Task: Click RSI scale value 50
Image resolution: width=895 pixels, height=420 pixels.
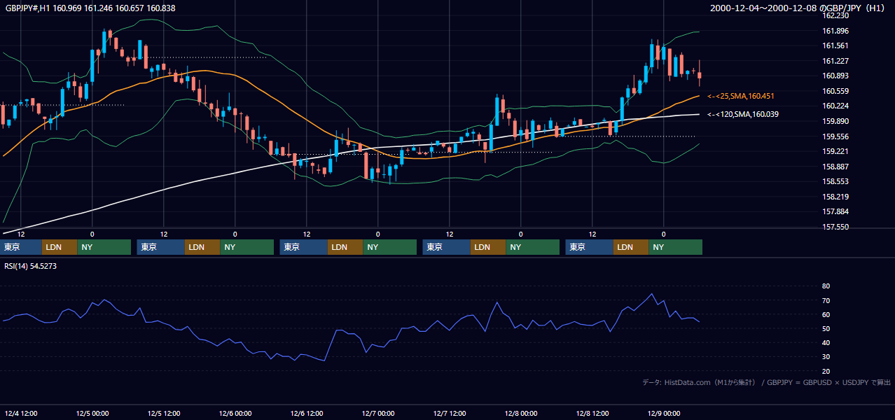Action: pyautogui.click(x=826, y=328)
